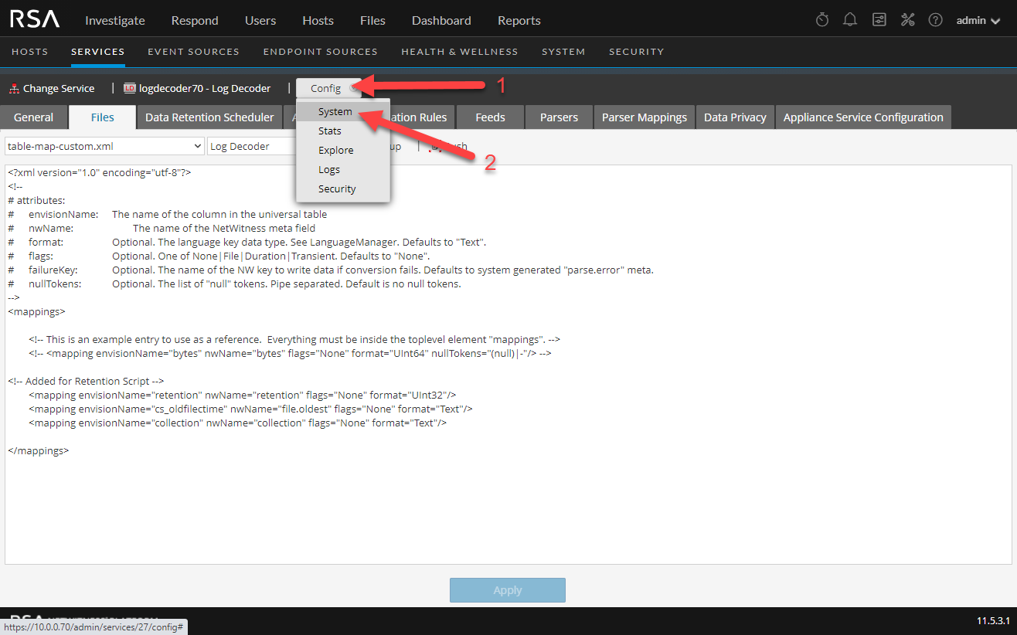1017x635 pixels.
Task: Open the stopwatch jobs icon
Action: point(822,20)
